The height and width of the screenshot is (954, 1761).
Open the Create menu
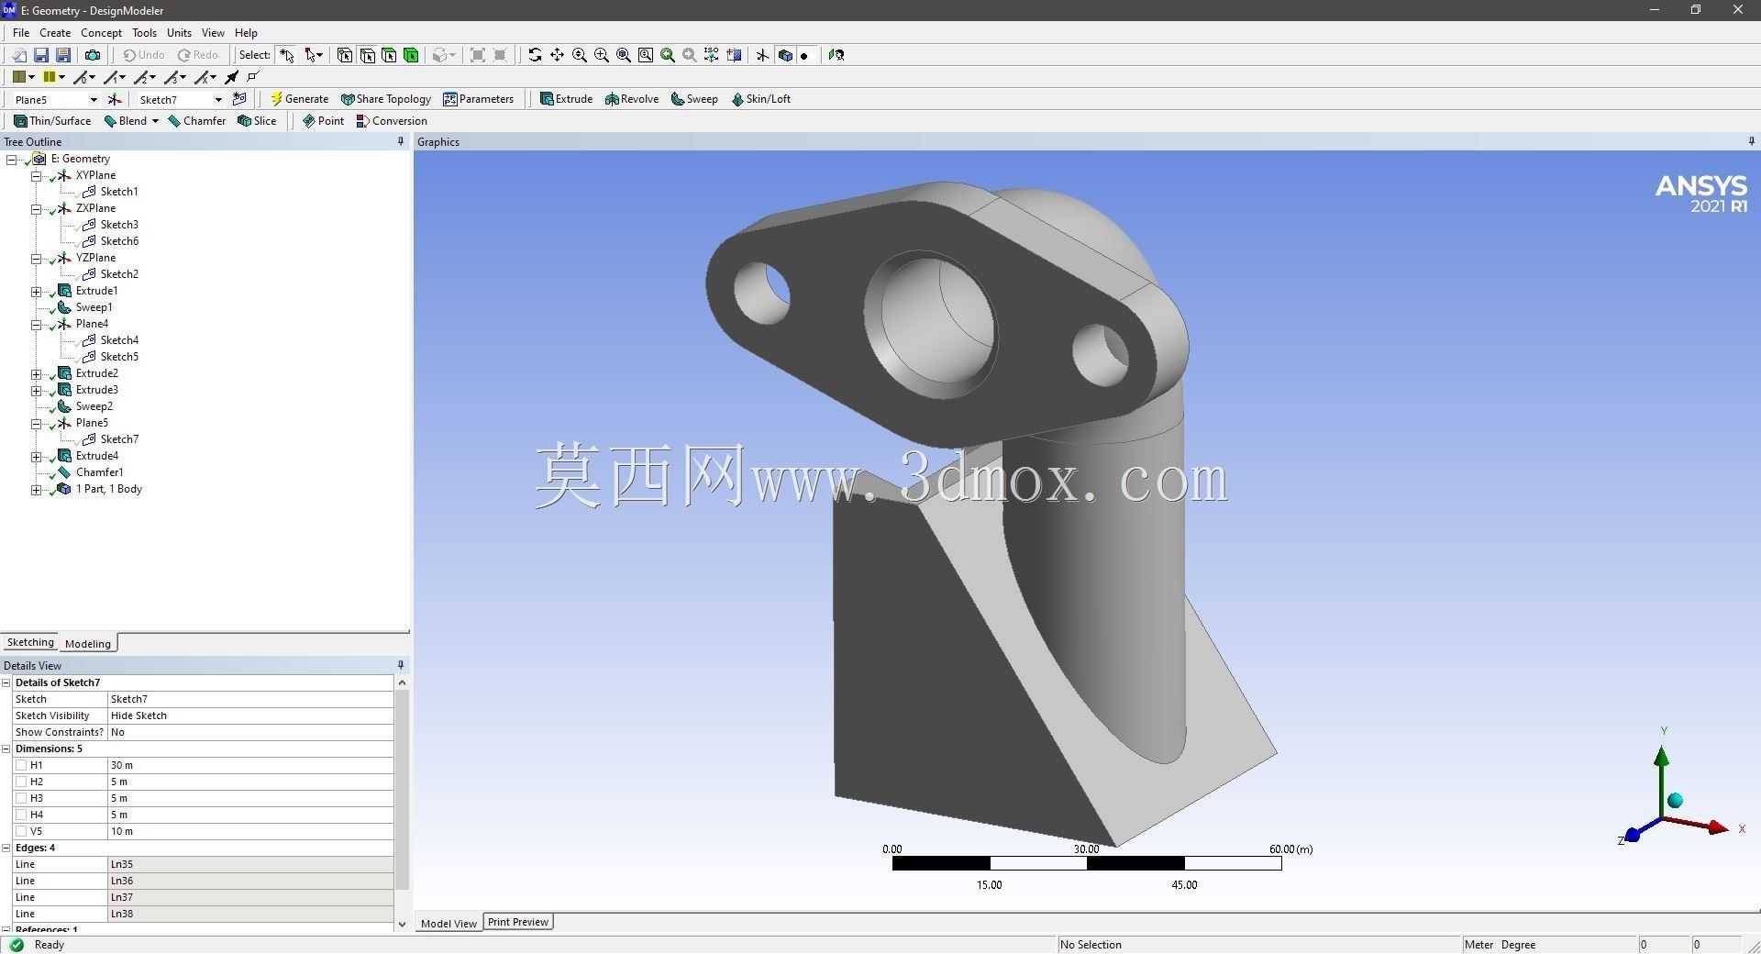[55, 32]
